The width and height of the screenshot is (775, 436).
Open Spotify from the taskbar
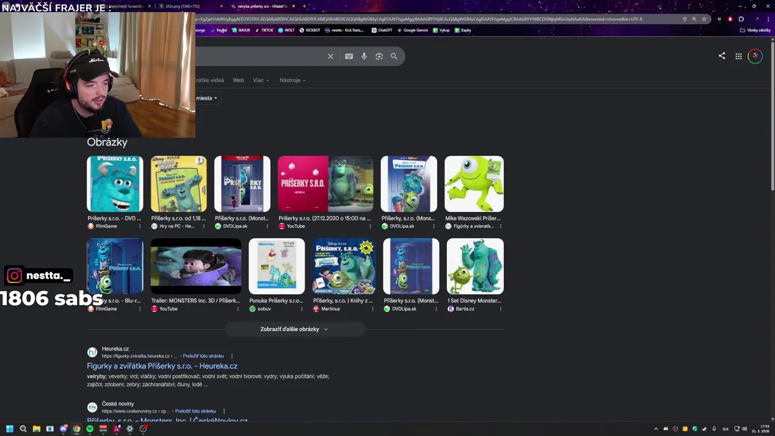(90, 429)
